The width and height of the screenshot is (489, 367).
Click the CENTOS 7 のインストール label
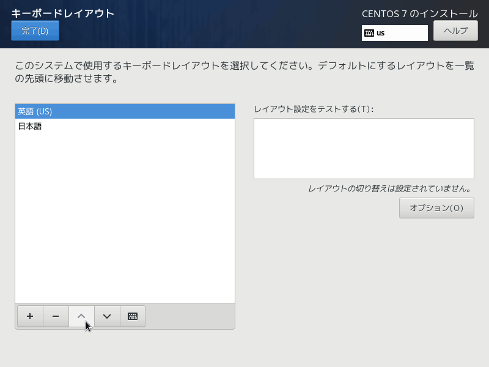(419, 13)
